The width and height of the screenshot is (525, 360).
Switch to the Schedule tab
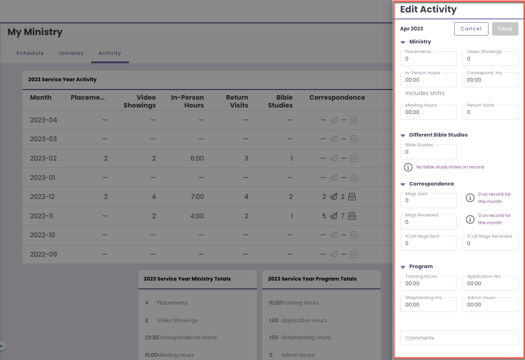[x=30, y=53]
